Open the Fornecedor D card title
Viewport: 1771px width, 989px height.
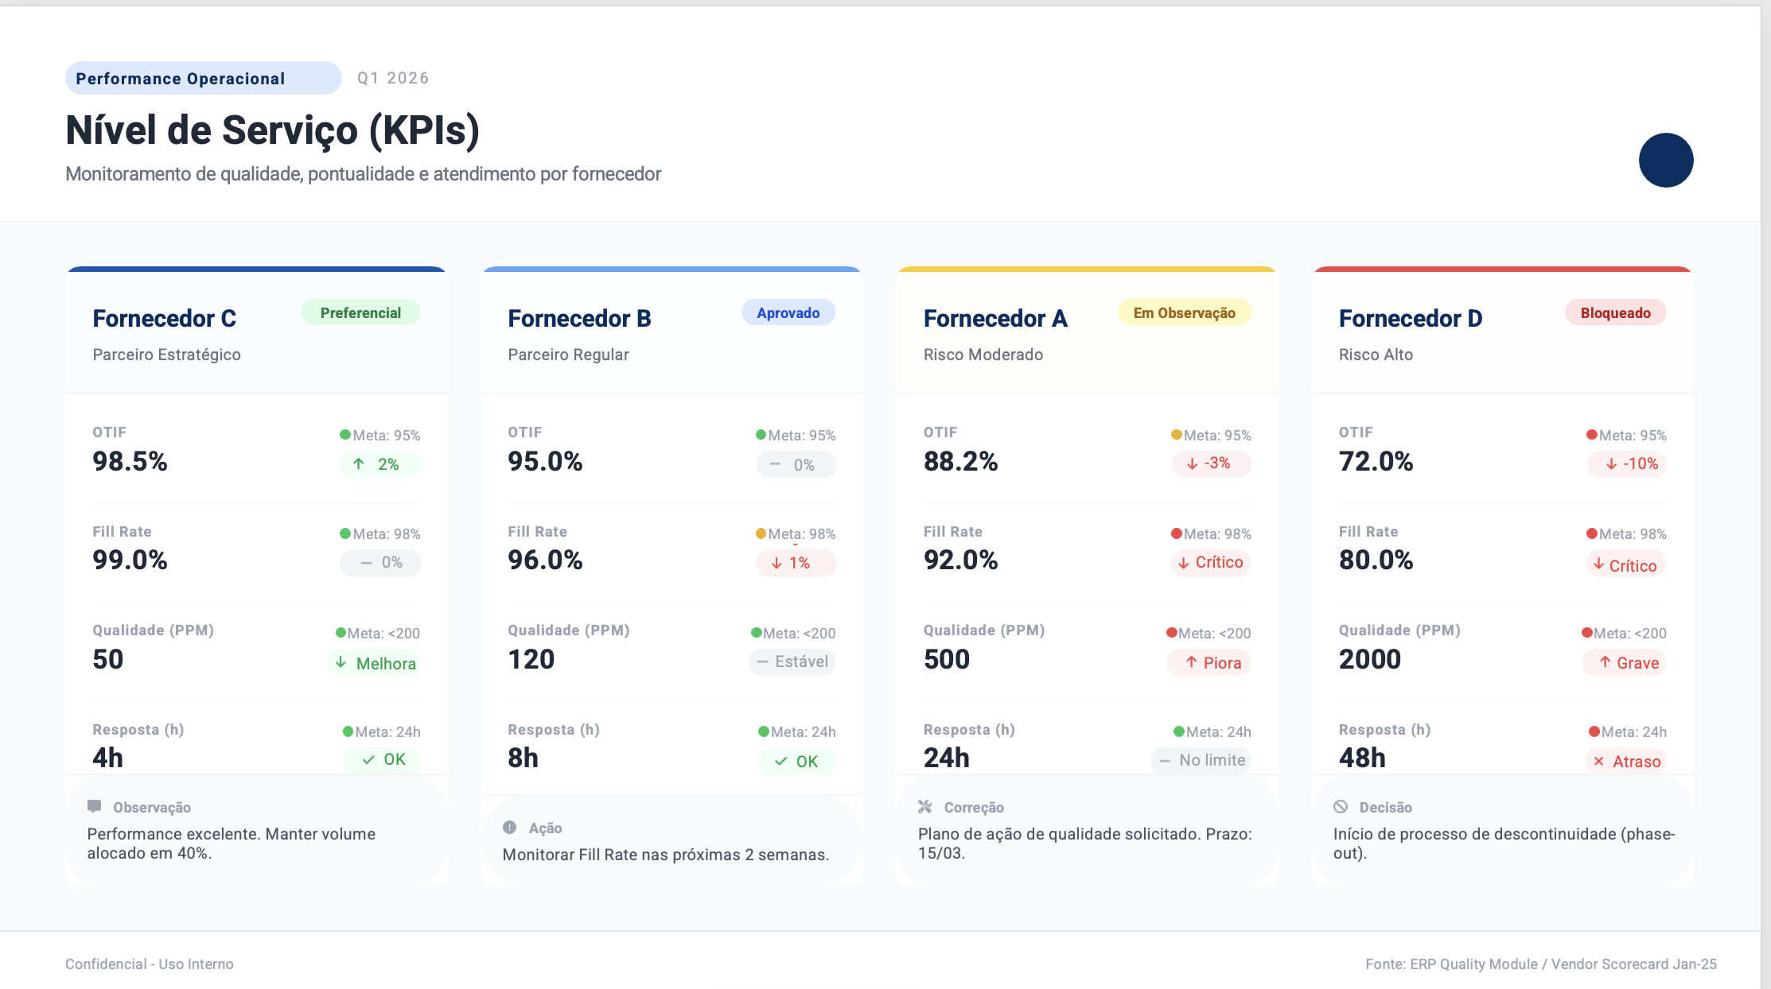click(1411, 318)
